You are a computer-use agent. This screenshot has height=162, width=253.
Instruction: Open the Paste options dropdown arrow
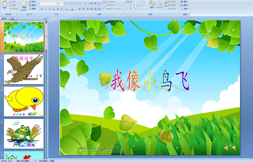pyautogui.click(x=5, y=10)
